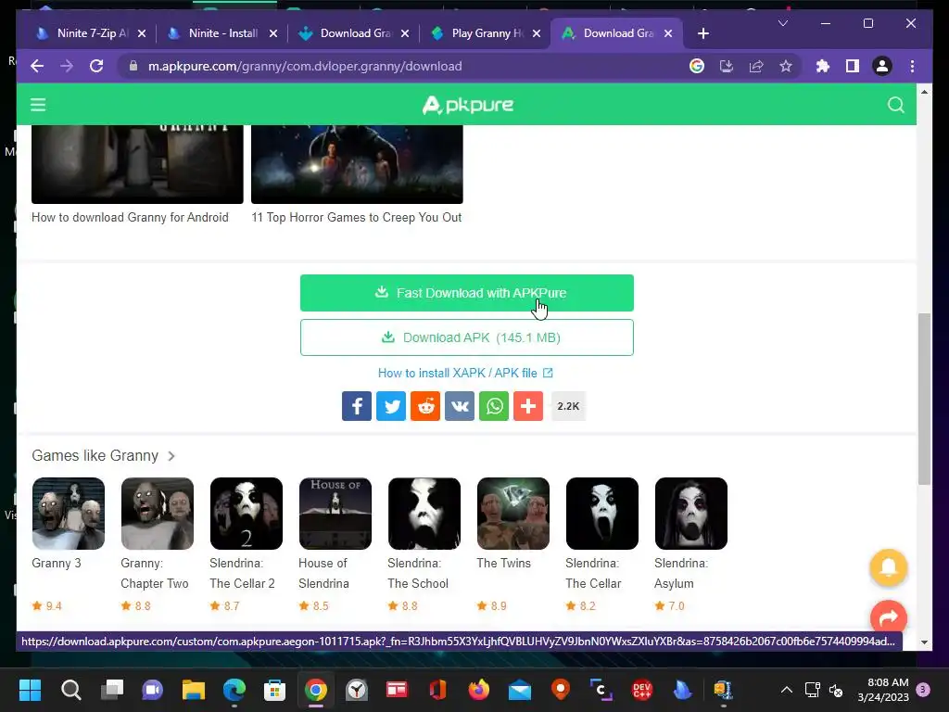Open Granny 3 game thumbnail
This screenshot has width=949, height=712.
pyautogui.click(x=69, y=514)
